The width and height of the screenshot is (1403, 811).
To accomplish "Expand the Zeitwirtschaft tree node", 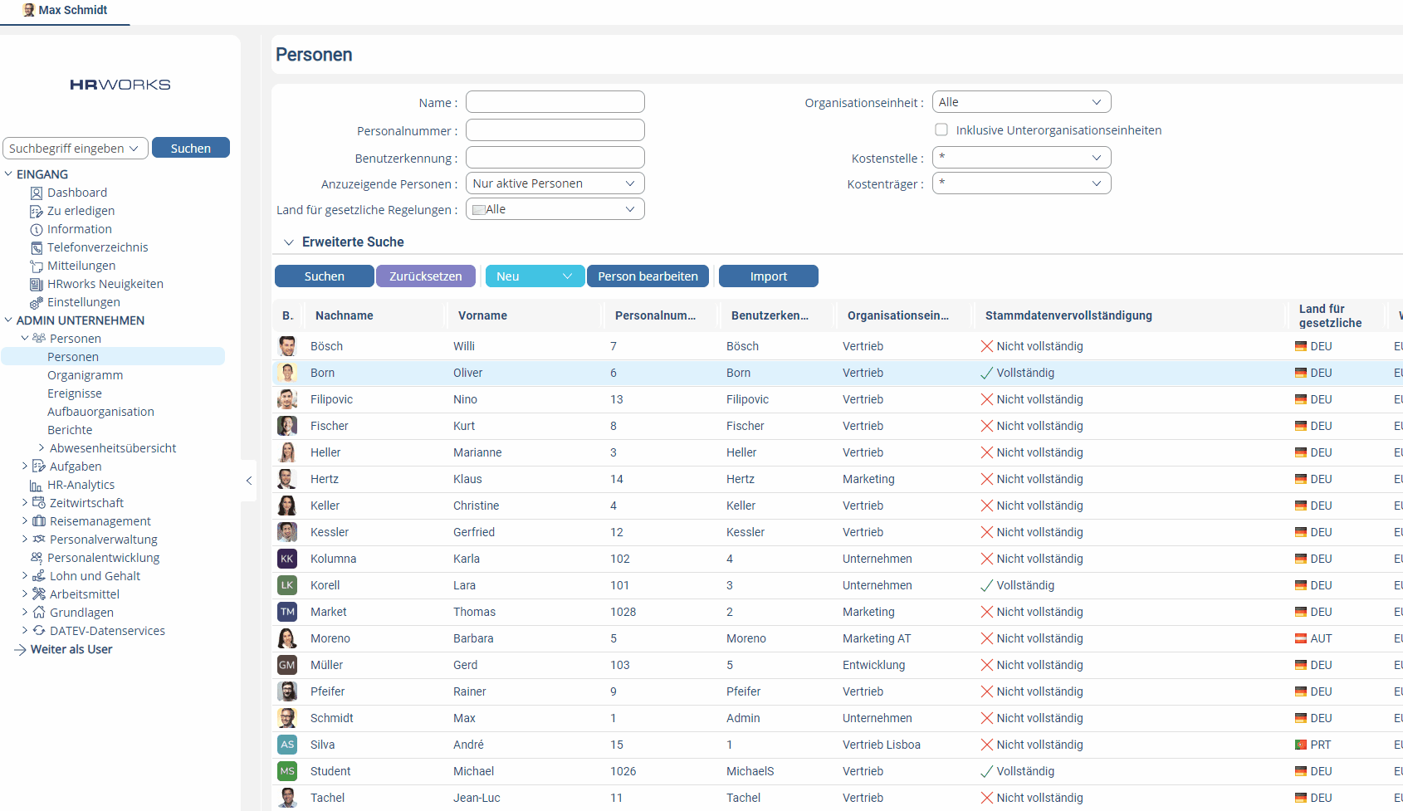I will click(x=25, y=503).
